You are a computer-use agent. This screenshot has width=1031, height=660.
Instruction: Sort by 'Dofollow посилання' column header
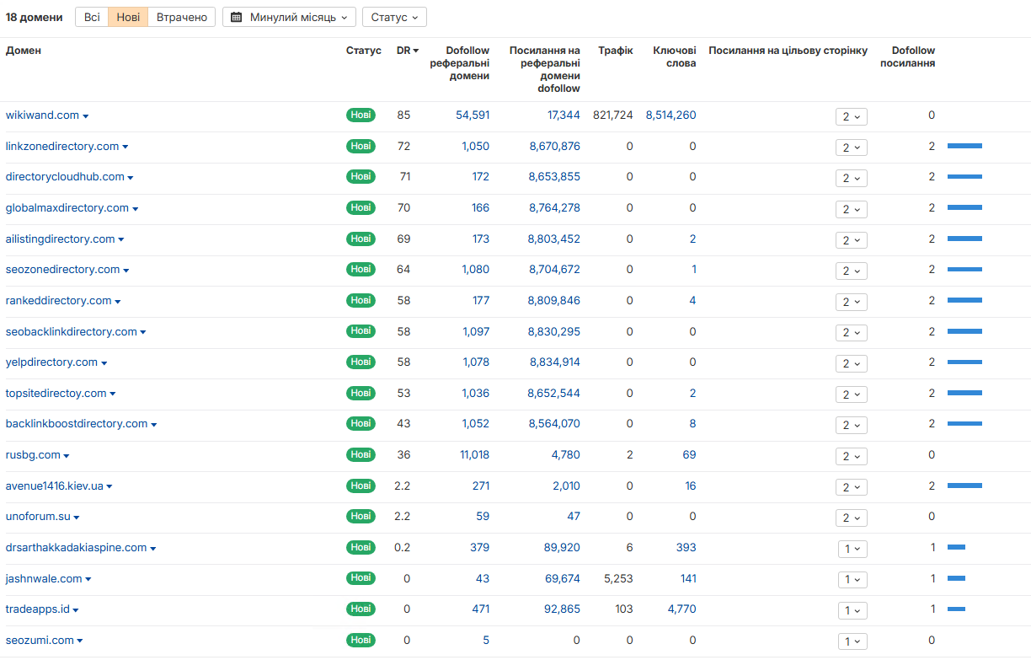click(x=908, y=56)
